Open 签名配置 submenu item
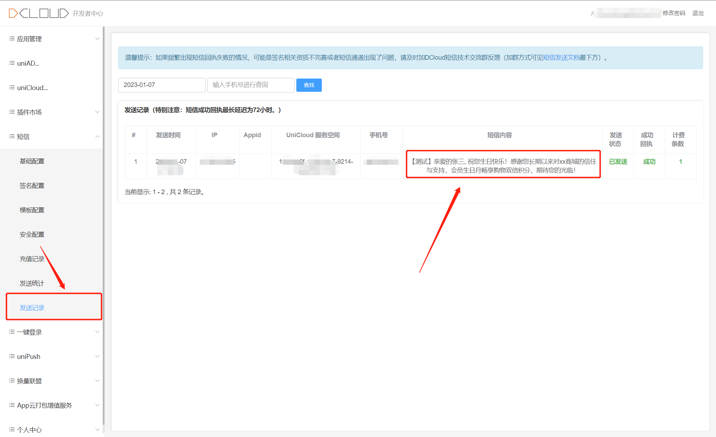Image resolution: width=716 pixels, height=437 pixels. (32, 185)
